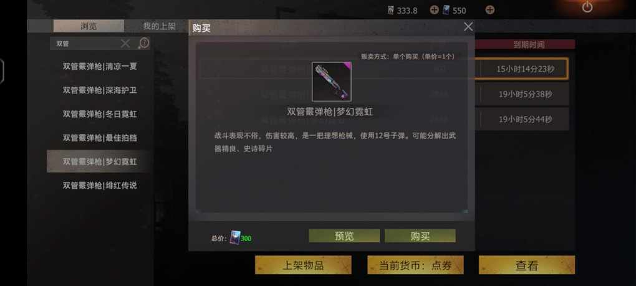
Task: Select 双管霰弹枪|深海护卫 in the list
Action: (100, 90)
